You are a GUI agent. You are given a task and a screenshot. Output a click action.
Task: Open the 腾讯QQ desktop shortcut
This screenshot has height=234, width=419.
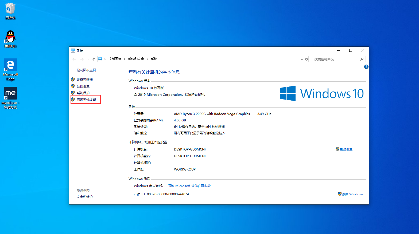click(x=10, y=39)
